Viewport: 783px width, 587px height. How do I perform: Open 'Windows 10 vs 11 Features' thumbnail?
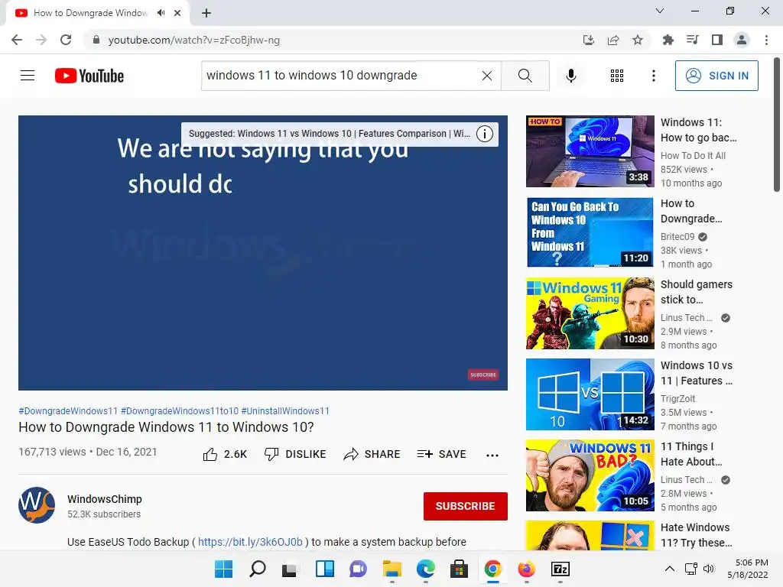(590, 394)
